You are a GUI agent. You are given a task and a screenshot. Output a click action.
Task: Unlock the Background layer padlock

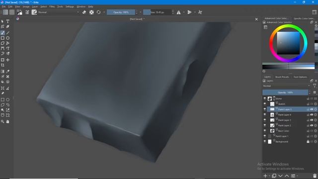[308, 141]
